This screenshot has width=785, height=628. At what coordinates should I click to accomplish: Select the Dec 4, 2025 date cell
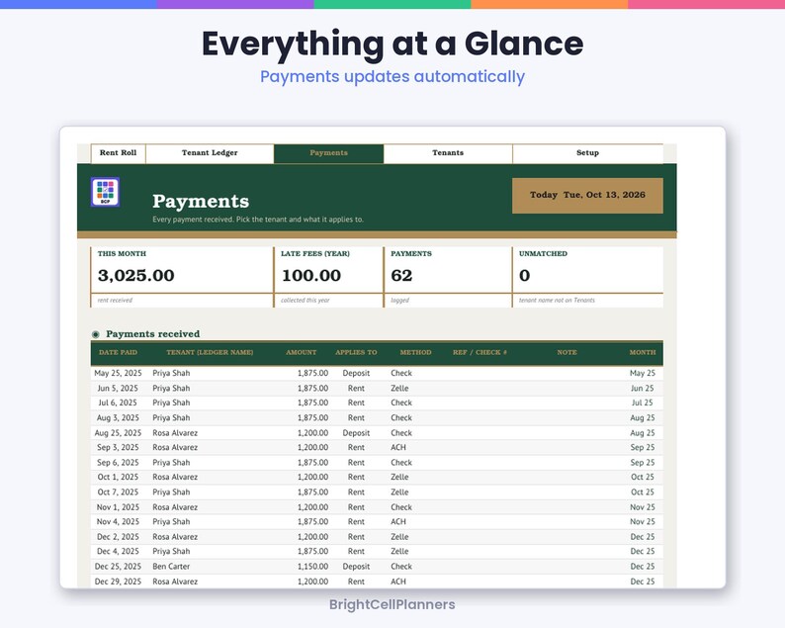click(119, 551)
